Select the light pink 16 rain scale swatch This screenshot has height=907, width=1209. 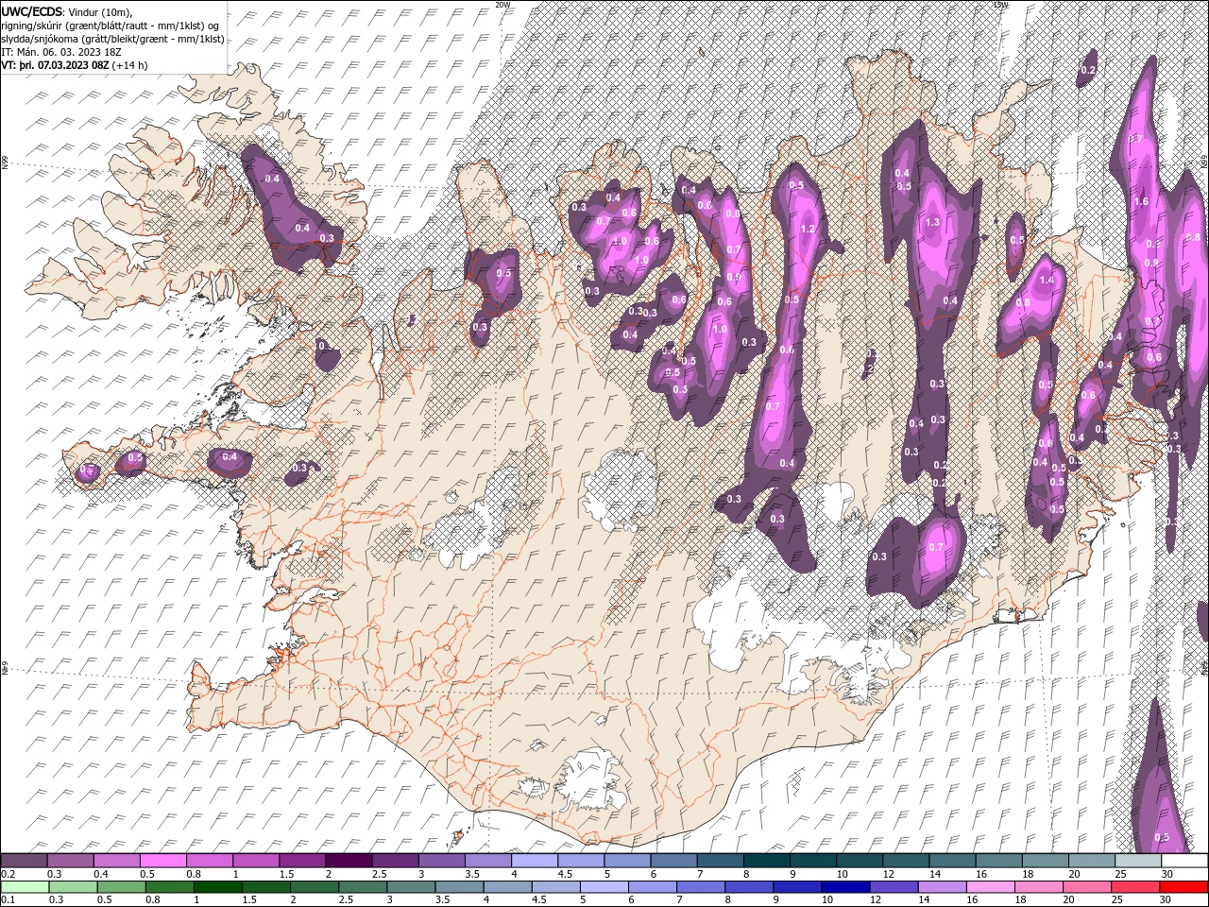(990, 887)
